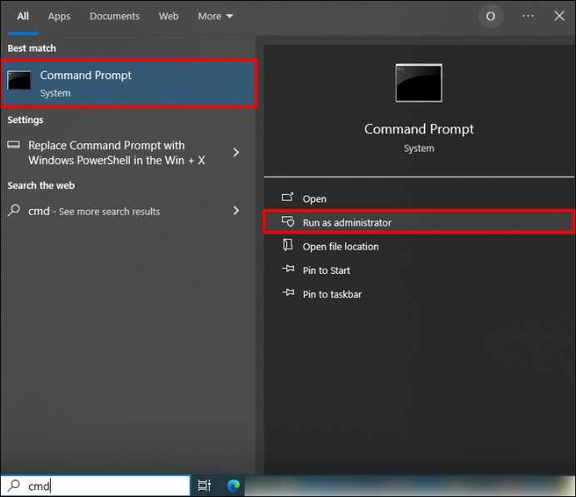Click the magnifier icon beside cmd web result

pyautogui.click(x=14, y=211)
